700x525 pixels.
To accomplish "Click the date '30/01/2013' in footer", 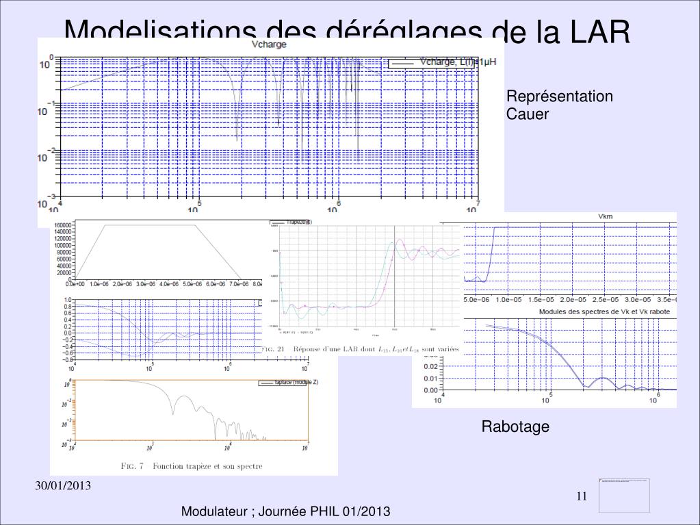I will (x=63, y=486).
